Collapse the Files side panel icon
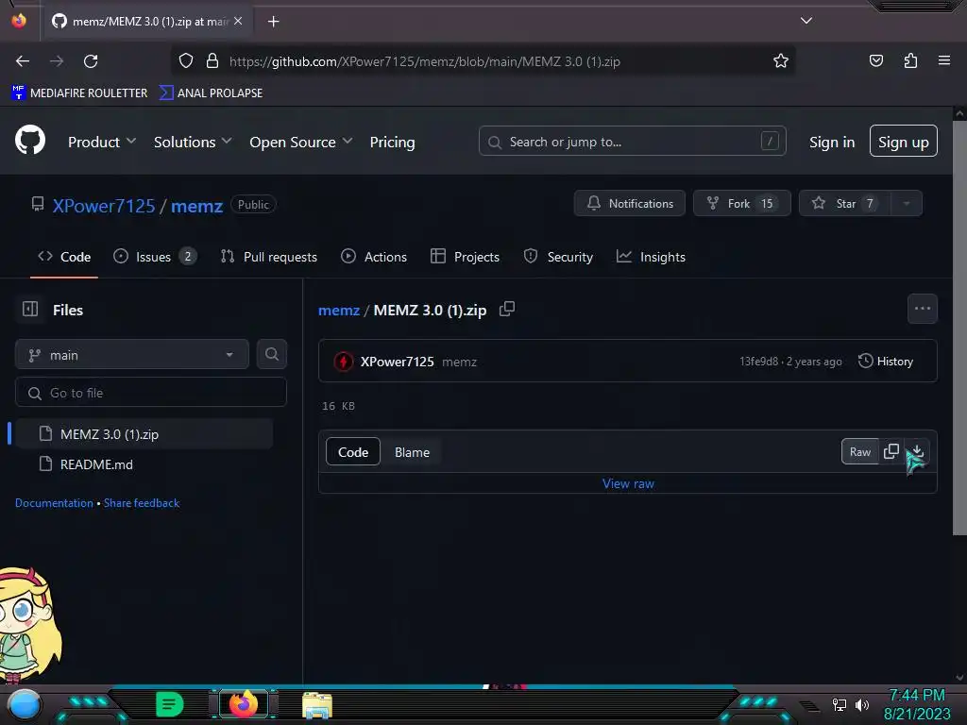 tap(30, 309)
